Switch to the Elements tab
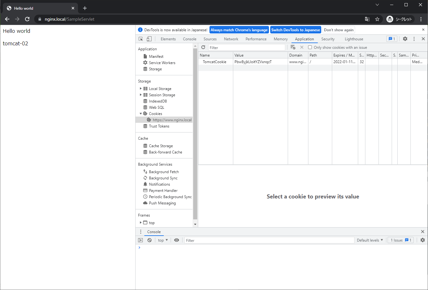The height and width of the screenshot is (290, 428). [x=168, y=39]
